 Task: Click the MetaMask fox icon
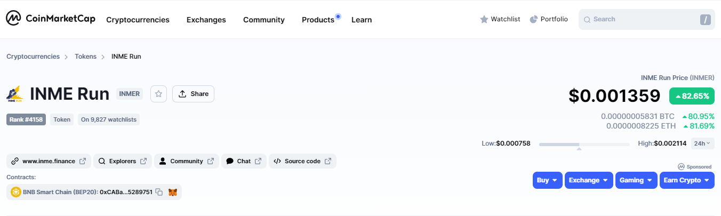pyautogui.click(x=173, y=192)
